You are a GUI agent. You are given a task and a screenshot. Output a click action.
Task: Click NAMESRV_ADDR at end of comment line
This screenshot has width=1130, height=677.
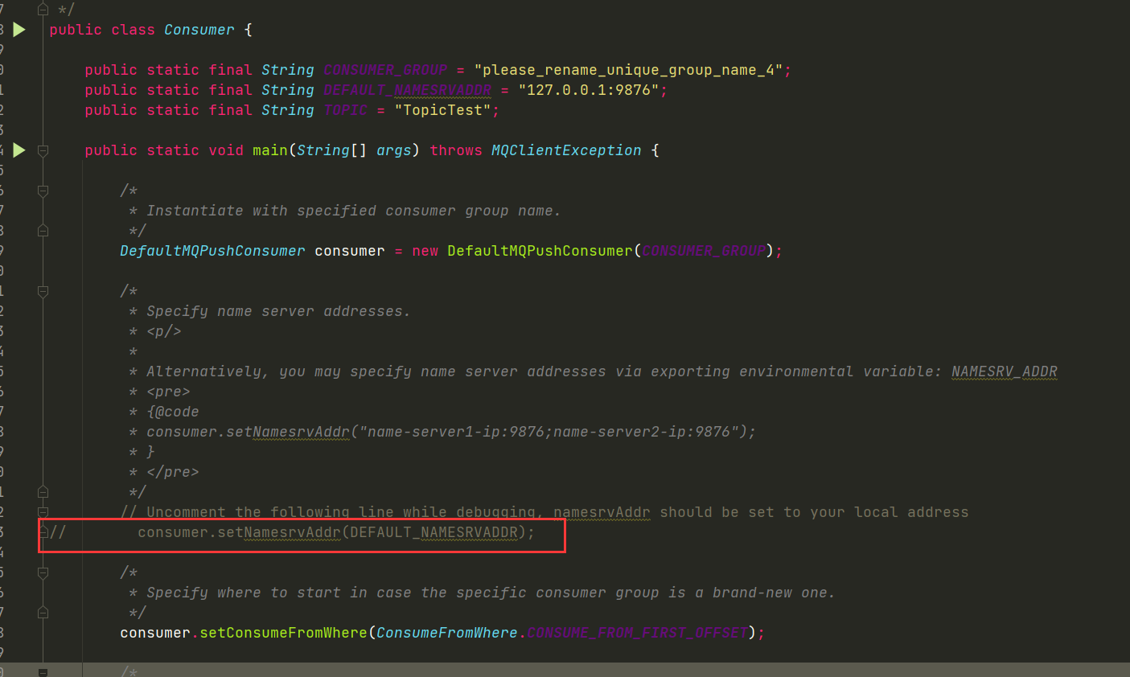[1005, 371]
